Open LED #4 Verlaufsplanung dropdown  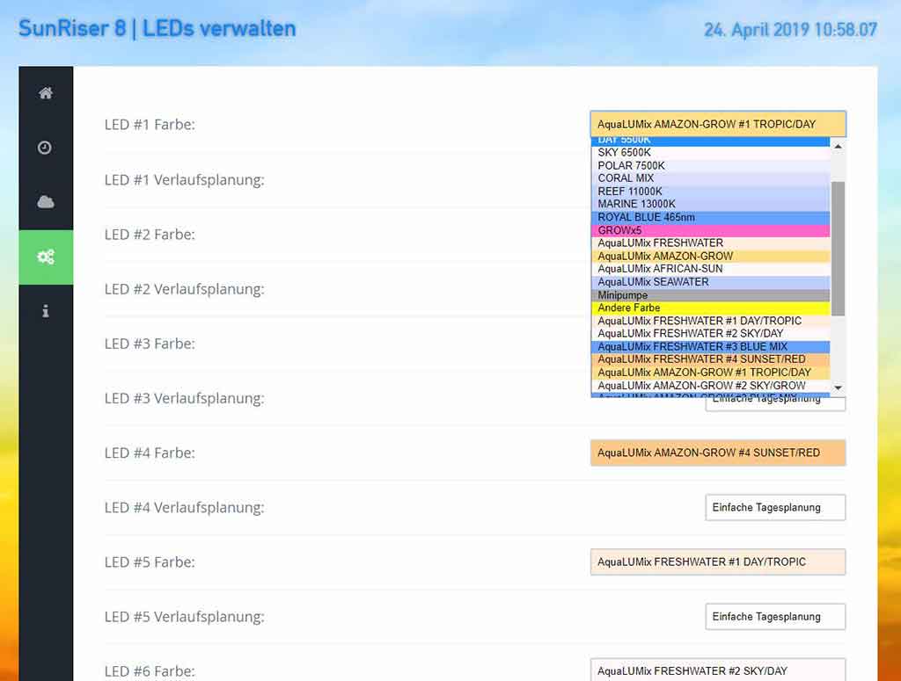tap(774, 507)
